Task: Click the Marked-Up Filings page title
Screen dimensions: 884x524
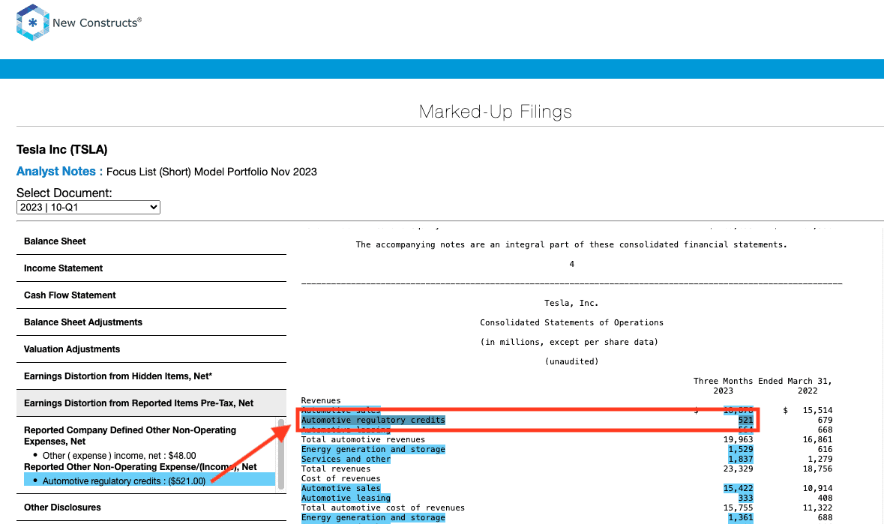Action: pyautogui.click(x=496, y=112)
